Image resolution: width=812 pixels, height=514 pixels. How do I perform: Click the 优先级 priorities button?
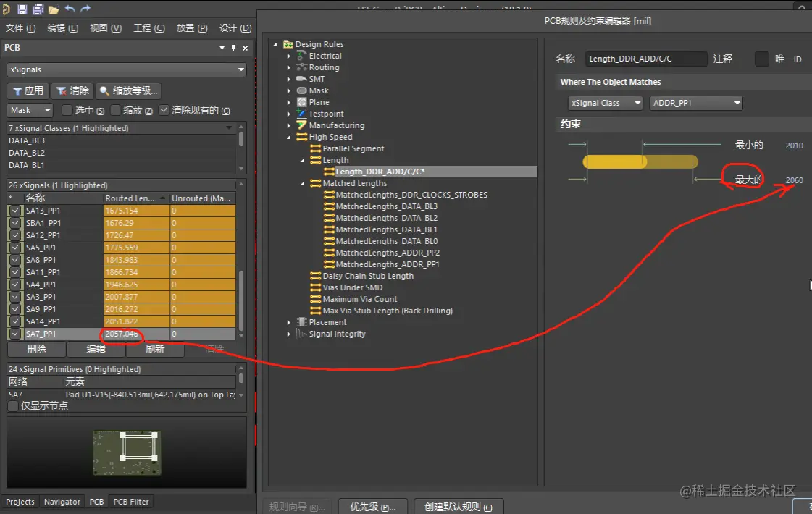click(x=372, y=507)
